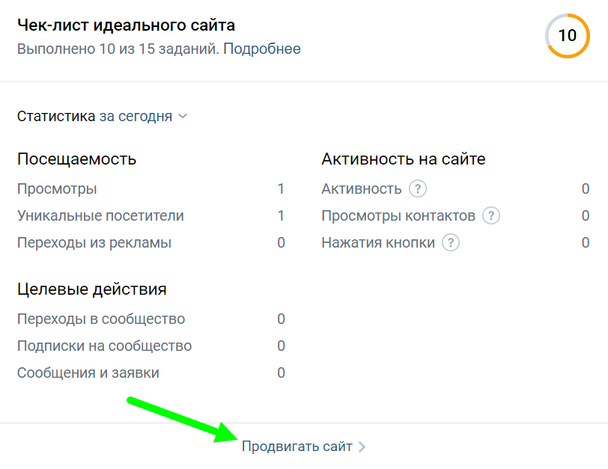Click the Просмотры контактов label

(x=398, y=215)
